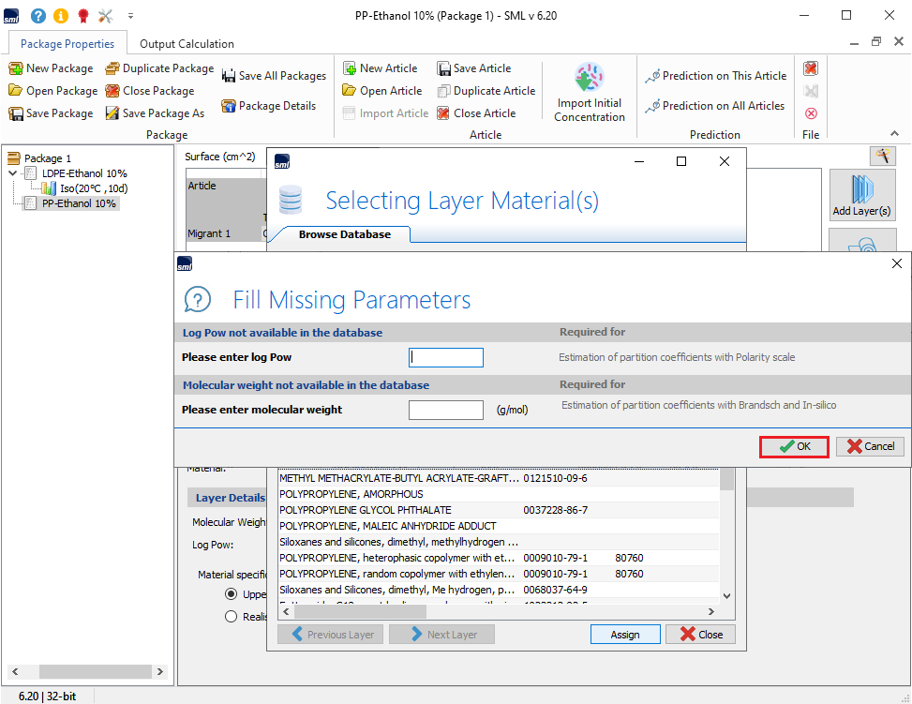This screenshot has width=912, height=704.
Task: Confirm with the OK button
Action: pos(793,447)
